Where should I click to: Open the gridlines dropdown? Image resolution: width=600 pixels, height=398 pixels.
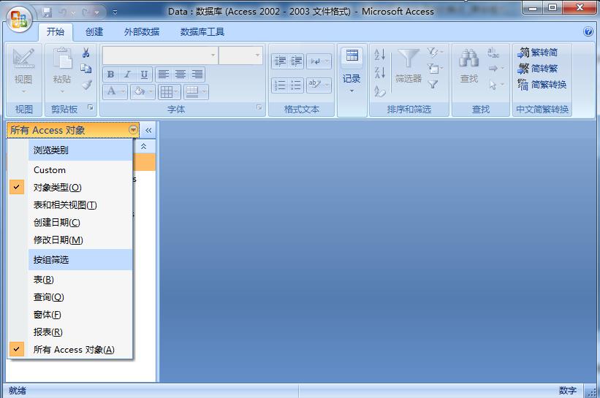tap(169, 91)
